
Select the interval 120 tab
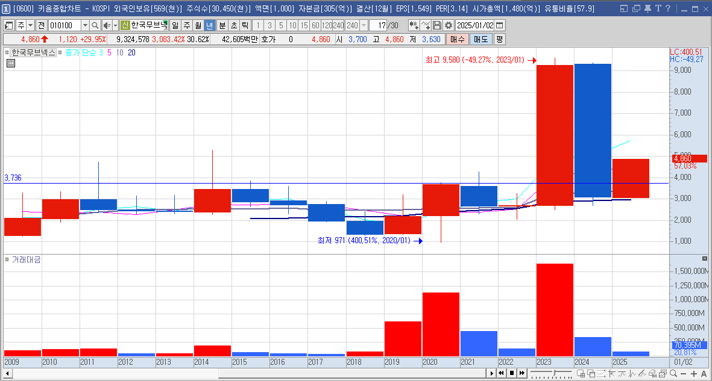327,25
